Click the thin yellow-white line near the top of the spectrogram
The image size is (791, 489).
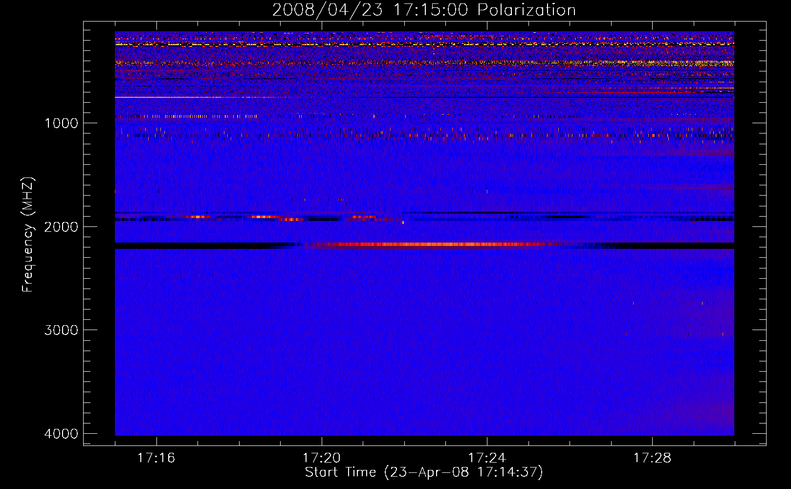424,44
